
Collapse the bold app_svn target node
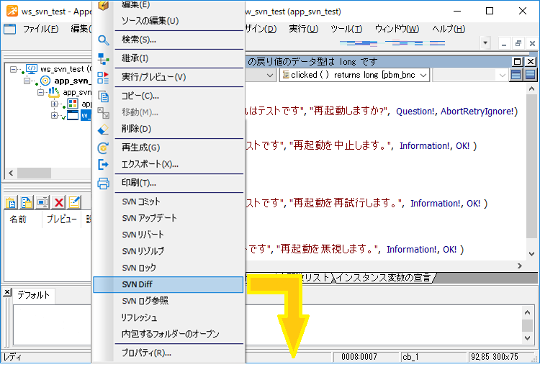[27, 81]
